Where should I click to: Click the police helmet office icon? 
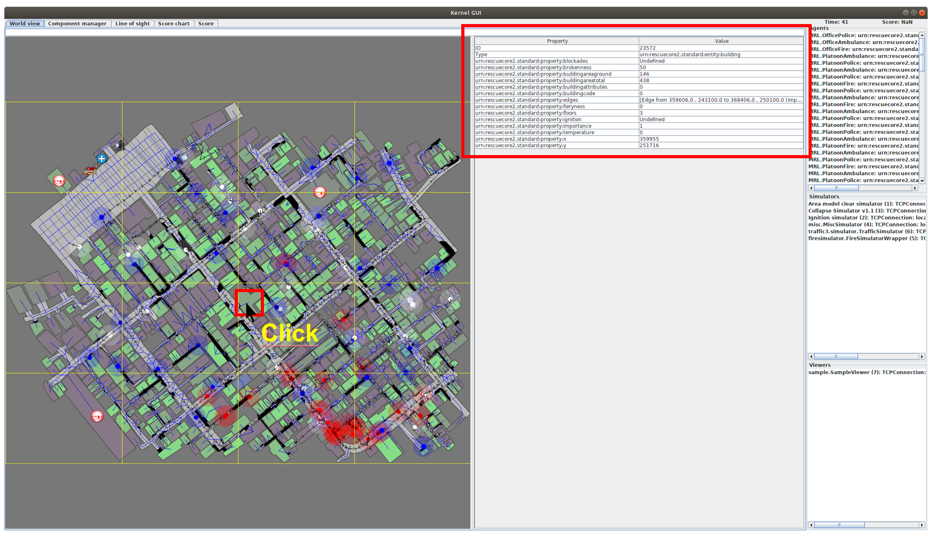pyautogui.click(x=119, y=146)
